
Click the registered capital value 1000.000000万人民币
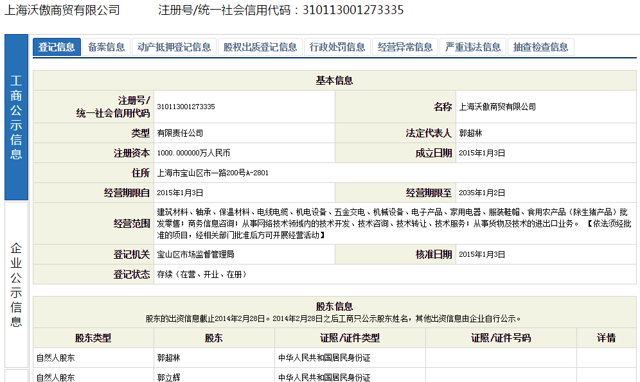pos(193,153)
